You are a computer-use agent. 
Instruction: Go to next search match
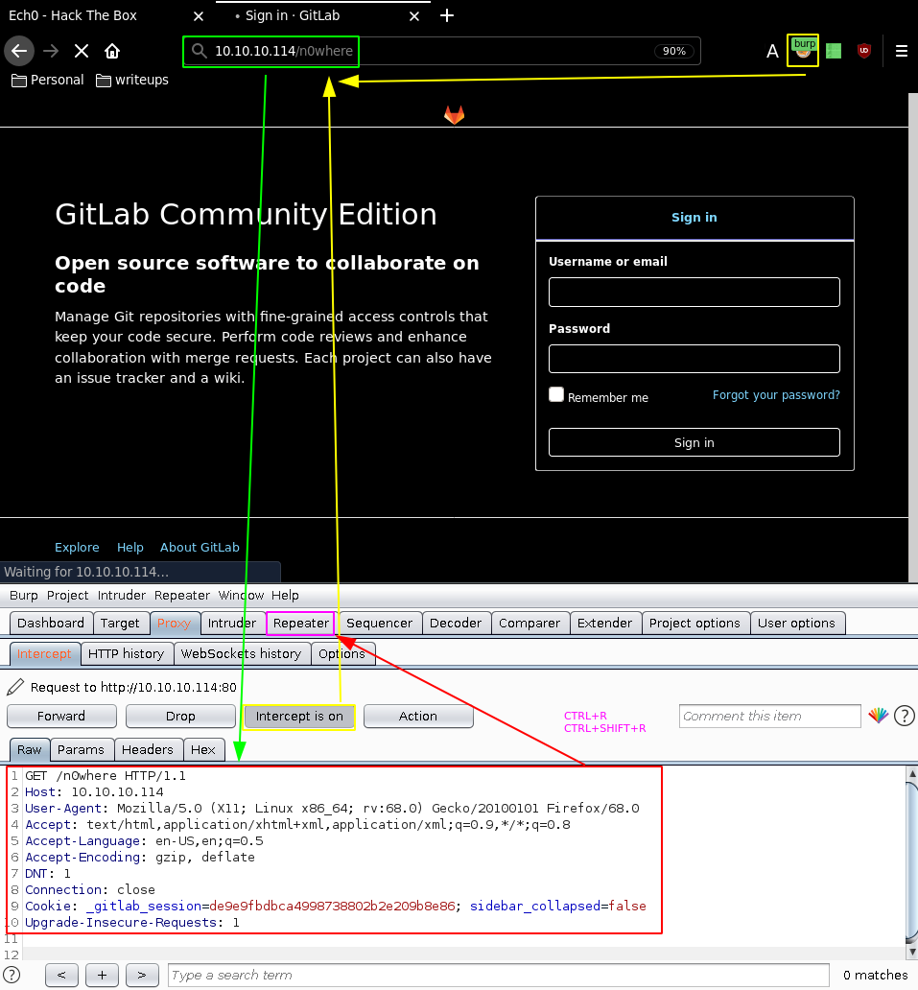(x=142, y=975)
